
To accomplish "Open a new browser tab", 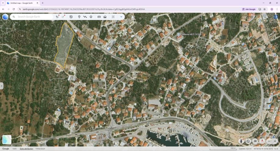I will [x=42, y=3].
